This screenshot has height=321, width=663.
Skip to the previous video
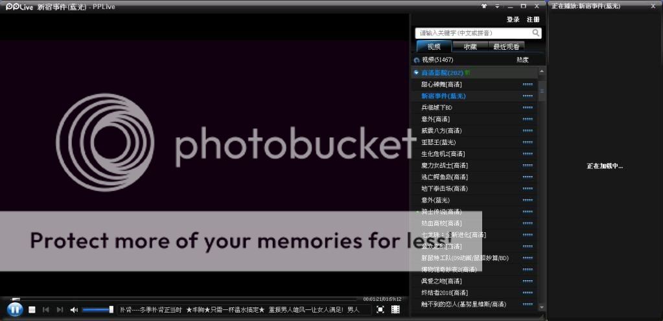coord(45,309)
